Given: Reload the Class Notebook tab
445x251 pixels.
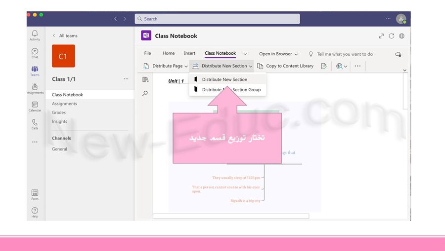Looking at the screenshot, I should pyautogui.click(x=392, y=36).
